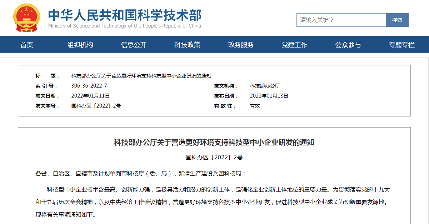
Task: Click the index number 306-36-2022-7
Action: [89, 86]
